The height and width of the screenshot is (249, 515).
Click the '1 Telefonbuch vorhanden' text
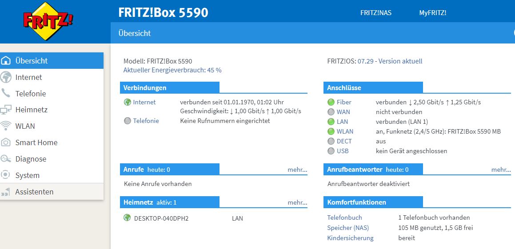click(434, 217)
